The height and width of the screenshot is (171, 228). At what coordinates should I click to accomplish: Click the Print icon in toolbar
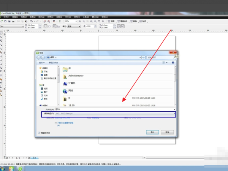[13, 21]
